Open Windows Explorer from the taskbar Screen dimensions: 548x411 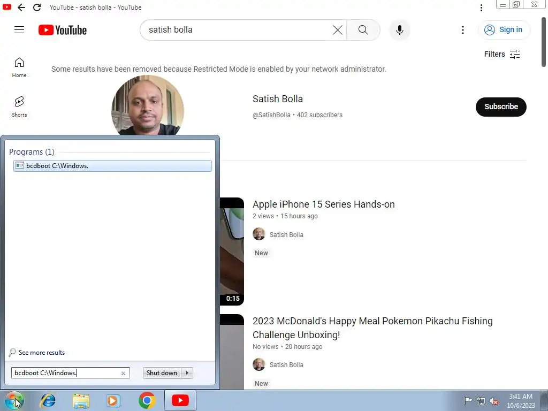coord(81,401)
